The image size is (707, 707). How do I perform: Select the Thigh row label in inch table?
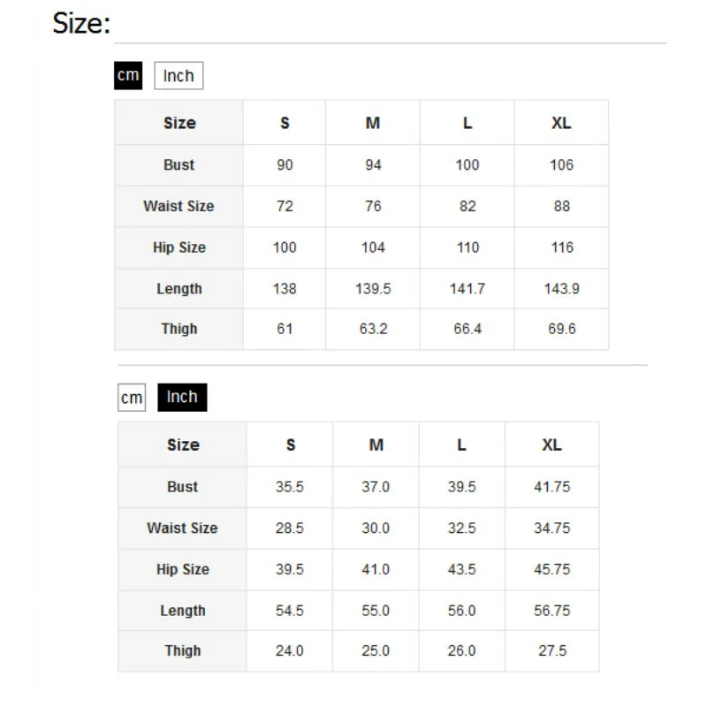pos(183,650)
